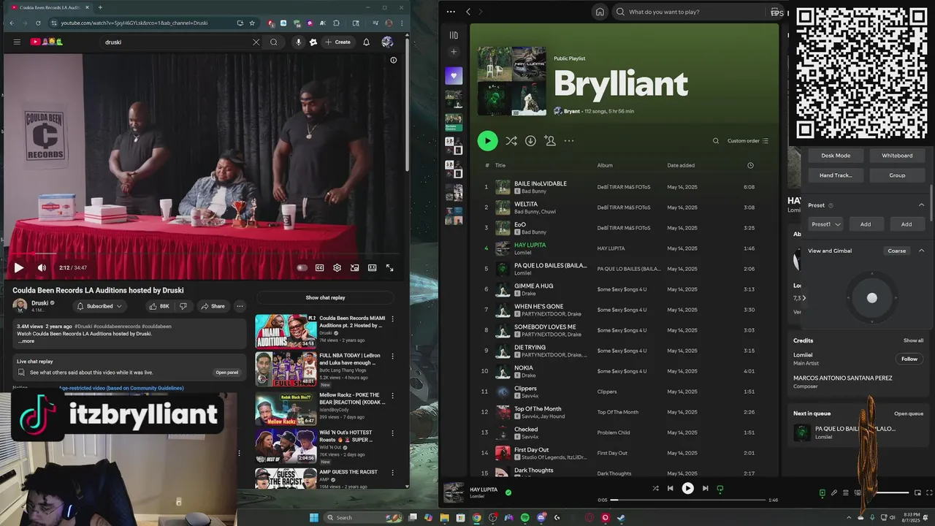Sort the playlist by Album column
The height and width of the screenshot is (526, 935).
[x=605, y=165]
